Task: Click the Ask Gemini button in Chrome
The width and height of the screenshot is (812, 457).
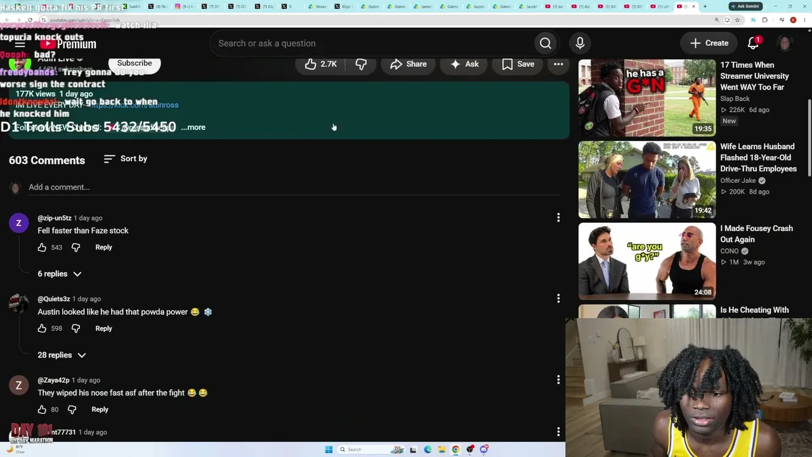Action: [x=745, y=6]
